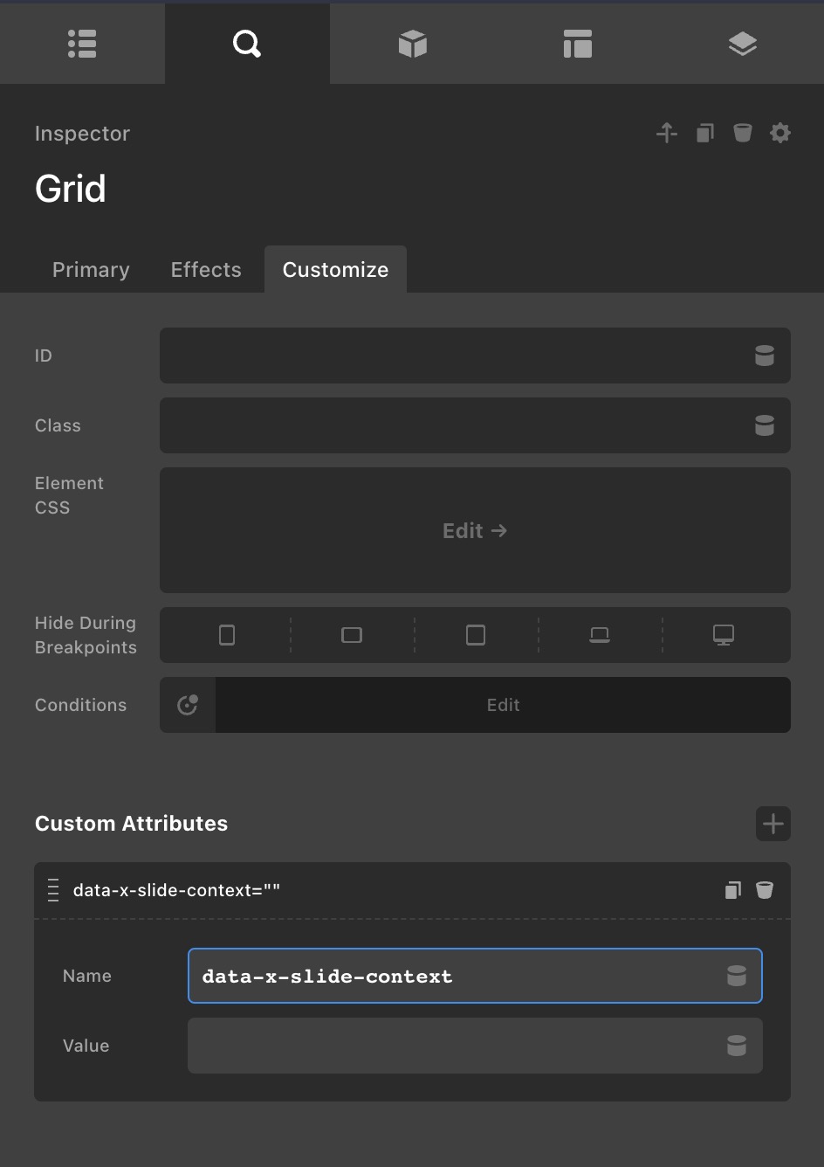Click the go-to-parent arrow icon
The width and height of the screenshot is (824, 1167).
coord(667,133)
